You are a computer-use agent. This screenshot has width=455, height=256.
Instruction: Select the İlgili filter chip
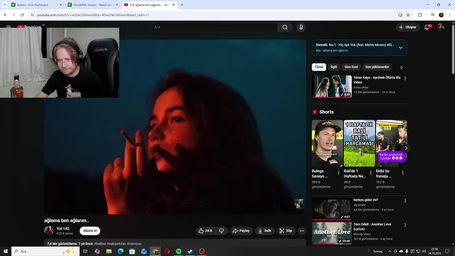click(334, 67)
